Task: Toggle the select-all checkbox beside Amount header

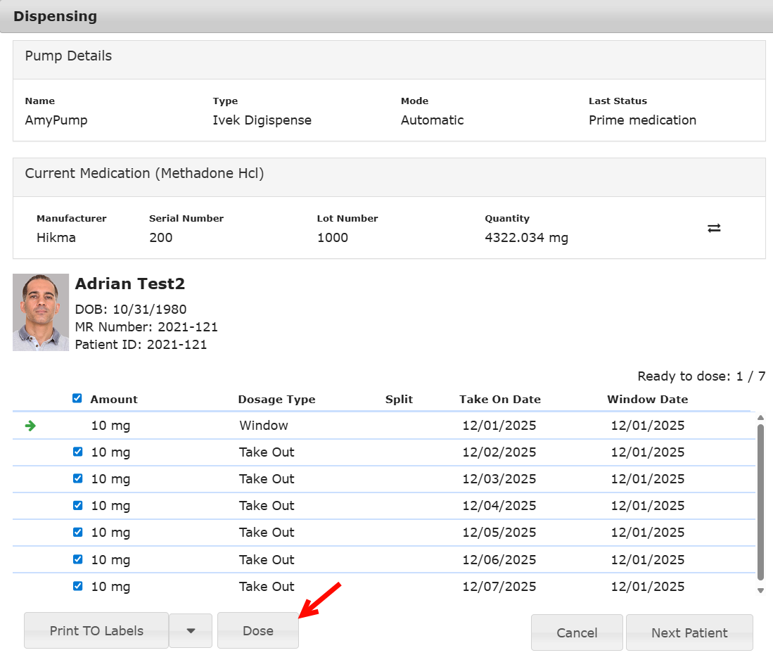Action: click(77, 398)
